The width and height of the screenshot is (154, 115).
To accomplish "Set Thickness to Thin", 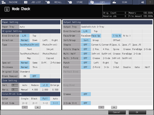I will click(x=35, y=67).
